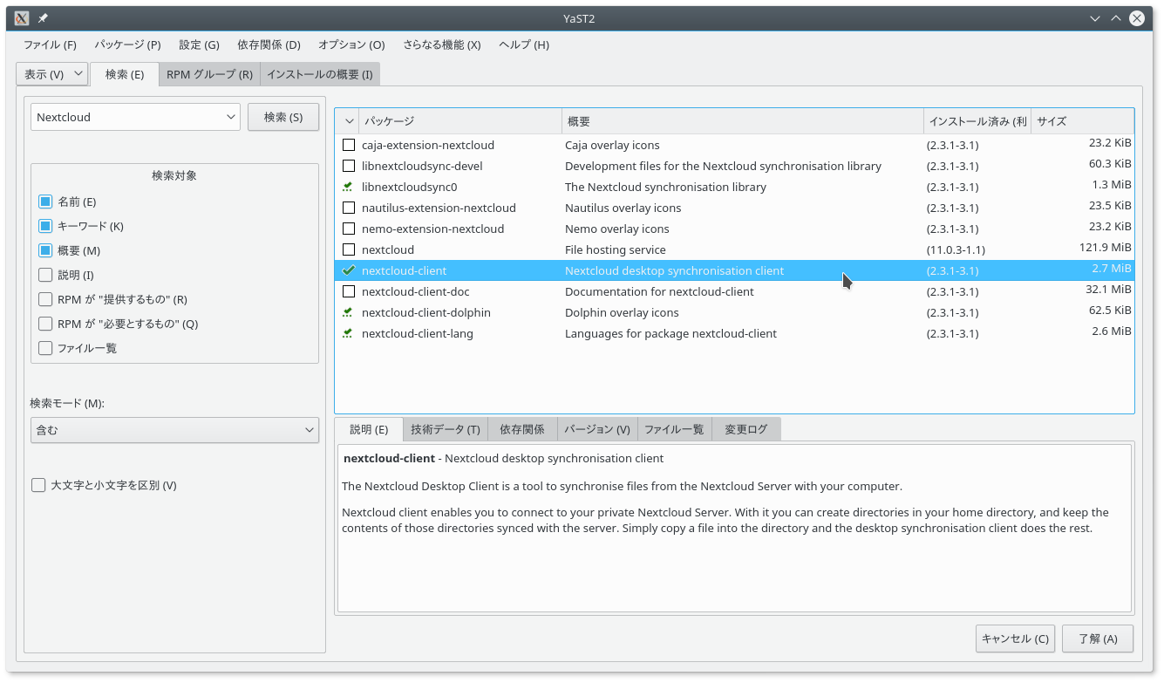Select the caja-extension-nextcloud package row
This screenshot has height=683, width=1164.
pos(734,145)
